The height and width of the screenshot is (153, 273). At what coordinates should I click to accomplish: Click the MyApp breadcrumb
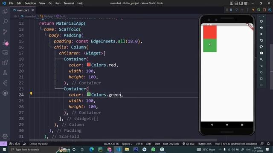coord(46,16)
